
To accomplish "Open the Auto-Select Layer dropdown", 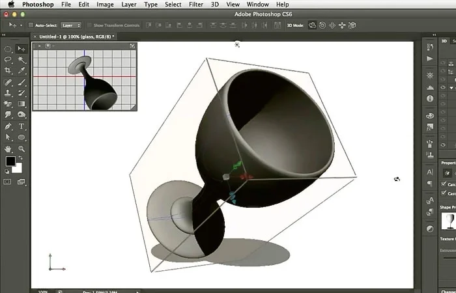I will pyautogui.click(x=71, y=25).
